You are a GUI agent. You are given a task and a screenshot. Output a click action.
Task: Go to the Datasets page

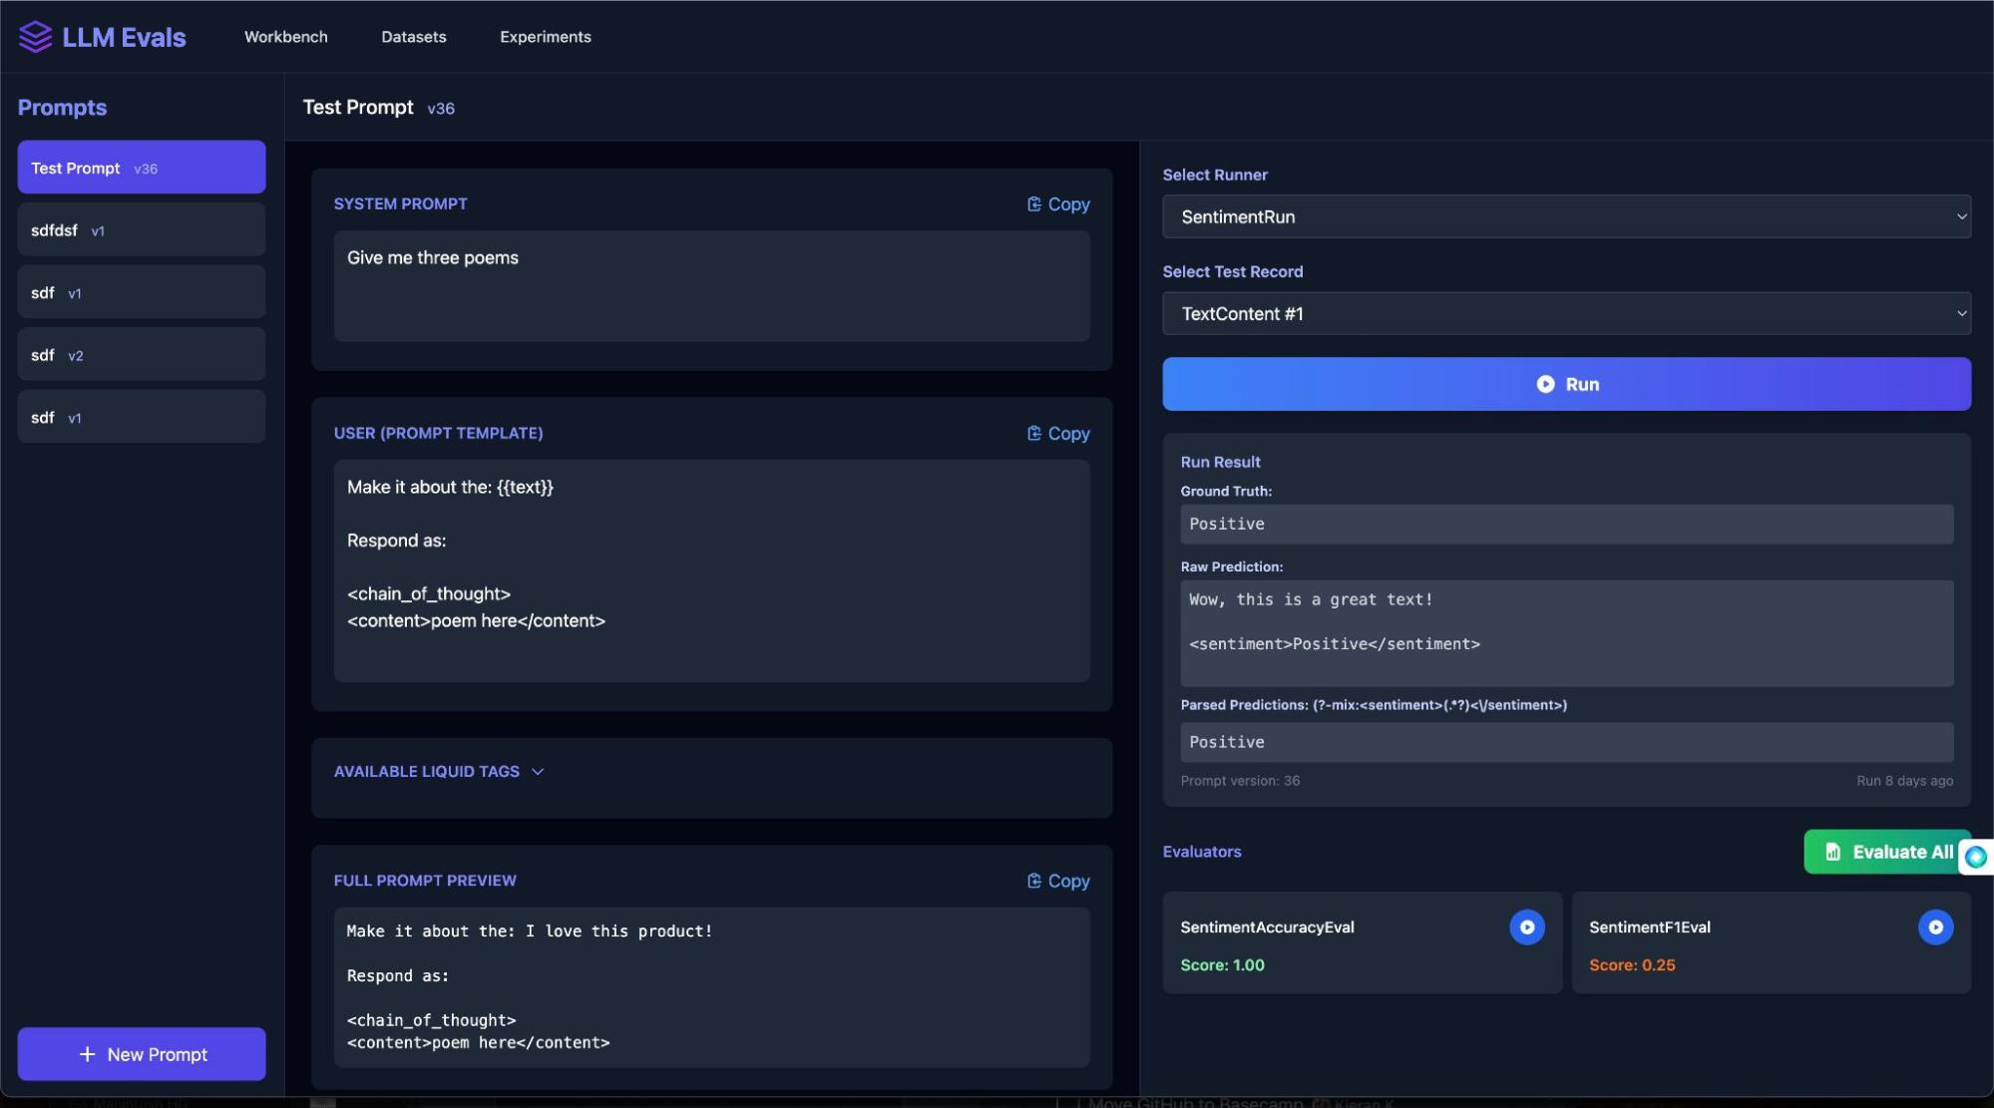pyautogui.click(x=413, y=37)
